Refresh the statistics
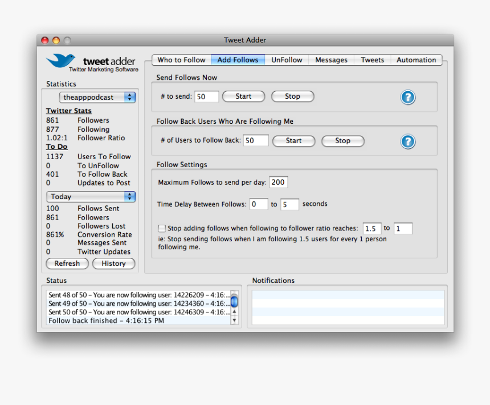Screen dimensions: 490x405 click(67, 264)
